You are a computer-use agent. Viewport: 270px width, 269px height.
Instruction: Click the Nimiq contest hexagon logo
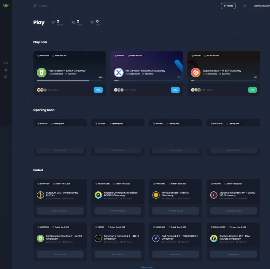[x=156, y=195]
